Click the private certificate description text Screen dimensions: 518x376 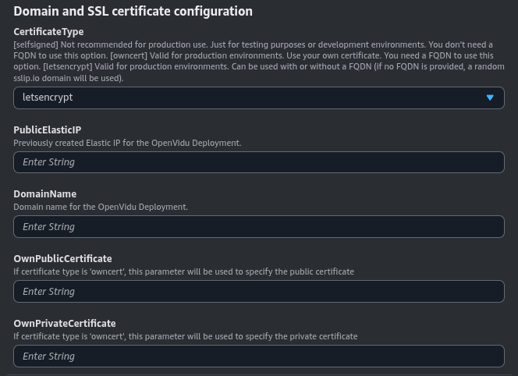coord(185,336)
